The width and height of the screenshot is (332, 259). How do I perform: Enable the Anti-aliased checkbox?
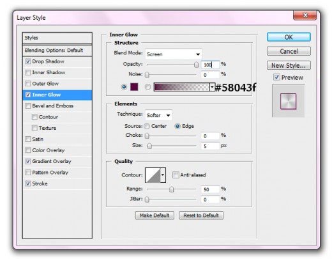[176, 175]
